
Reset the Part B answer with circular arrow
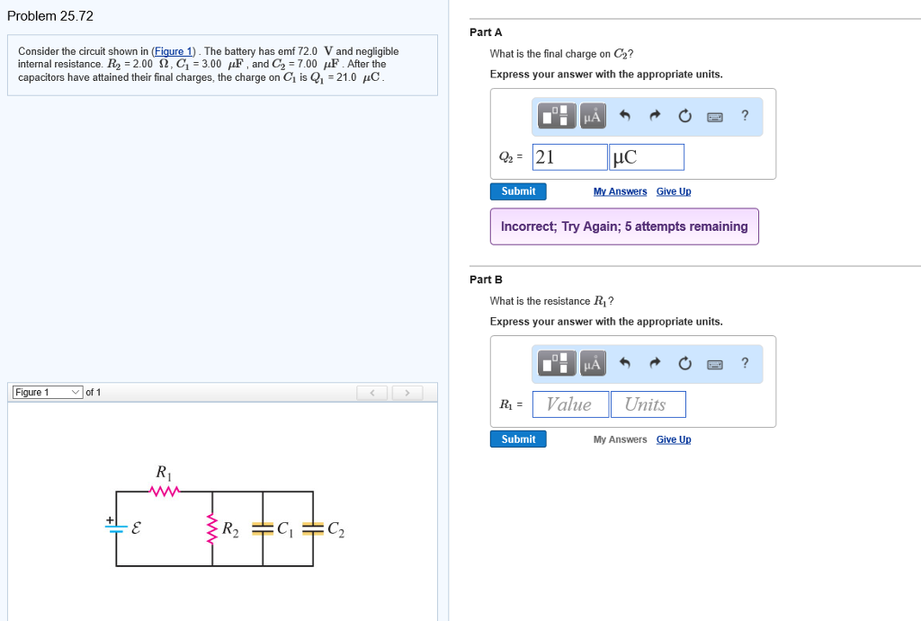[x=684, y=363]
